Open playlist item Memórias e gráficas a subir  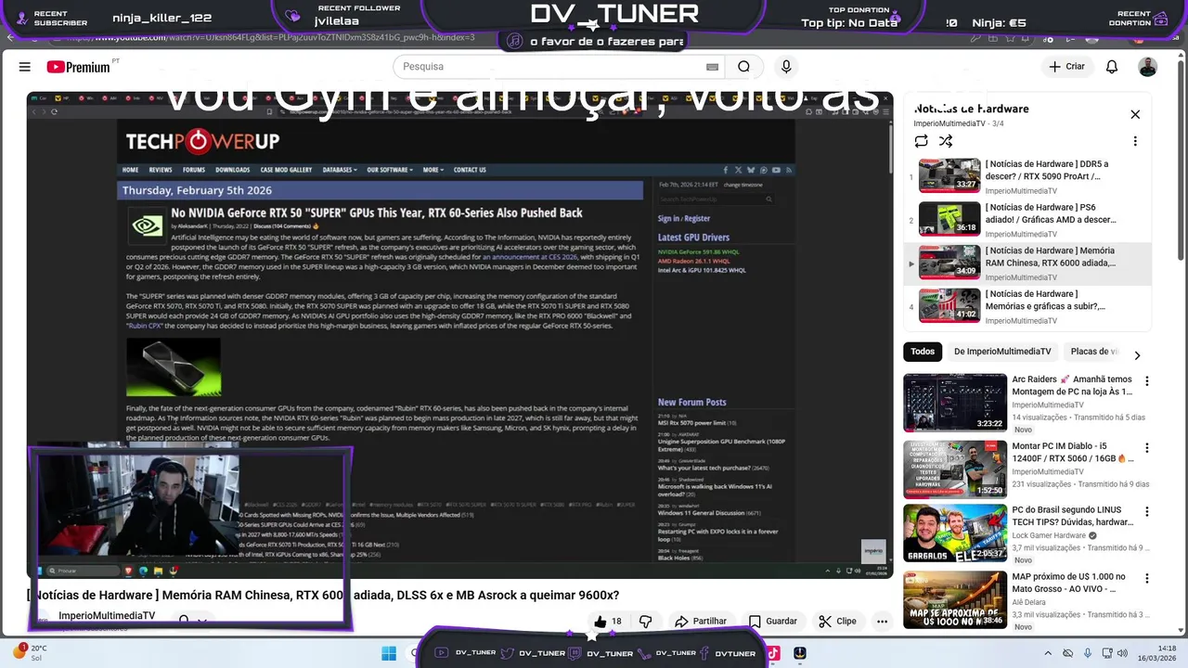[x=1027, y=306]
